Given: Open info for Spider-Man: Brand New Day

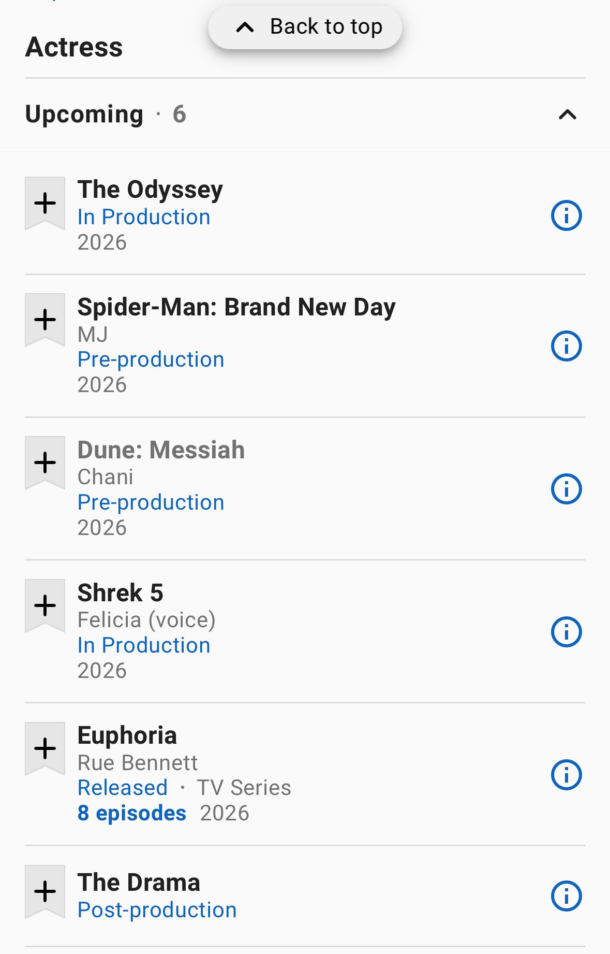Looking at the screenshot, I should pyautogui.click(x=567, y=346).
